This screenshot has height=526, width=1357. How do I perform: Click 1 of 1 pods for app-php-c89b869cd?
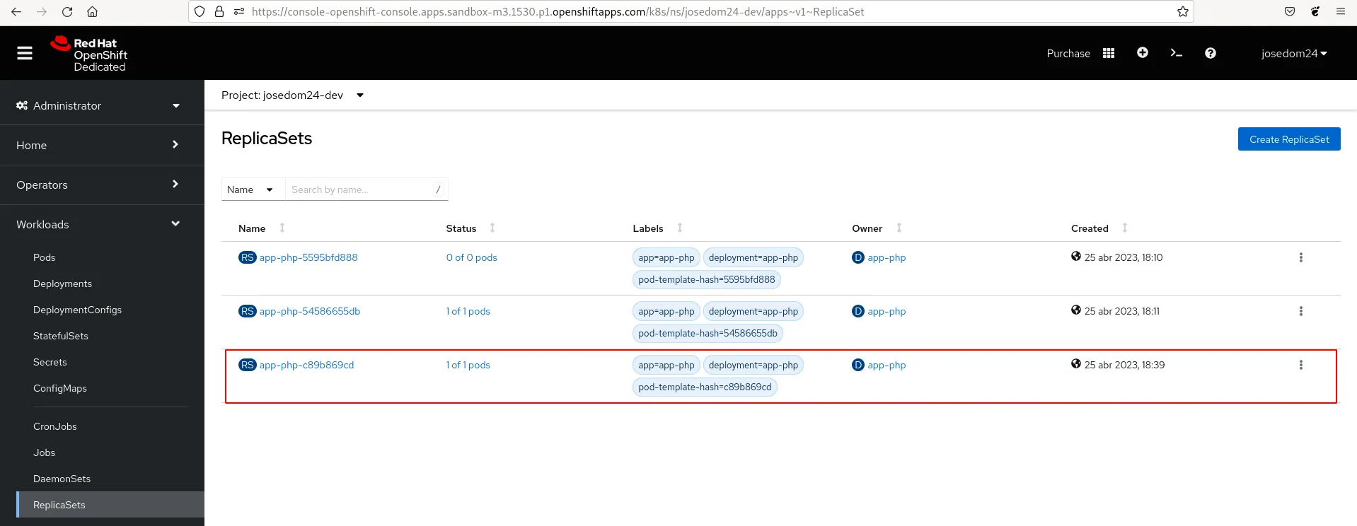point(468,365)
